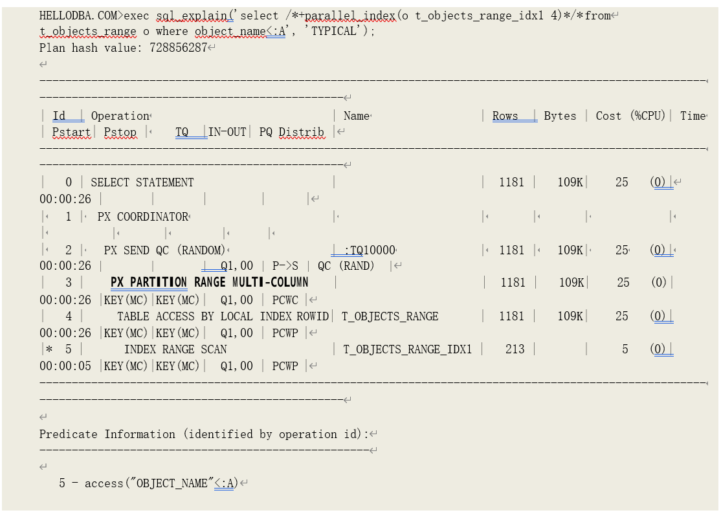This screenshot has width=721, height=517.
Task: Click the Name column header
Action: coord(356,116)
